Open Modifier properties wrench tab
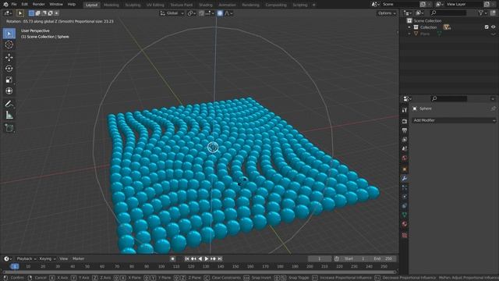Image resolution: width=499 pixels, height=281 pixels. click(405, 179)
